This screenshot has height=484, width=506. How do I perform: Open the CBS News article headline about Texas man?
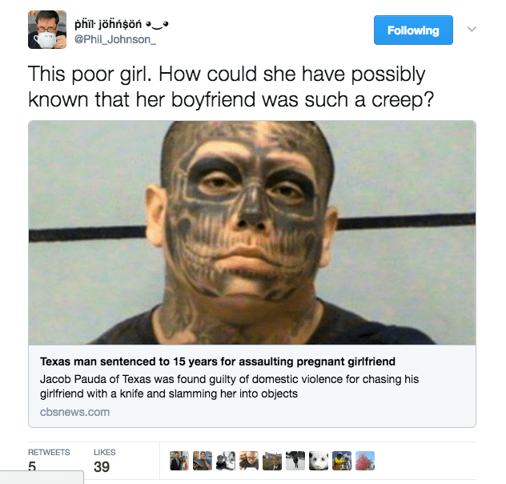[x=218, y=361]
